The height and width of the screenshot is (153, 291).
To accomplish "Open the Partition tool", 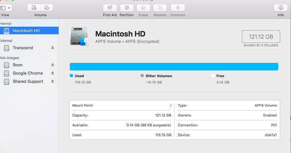I will pyautogui.click(x=127, y=8).
